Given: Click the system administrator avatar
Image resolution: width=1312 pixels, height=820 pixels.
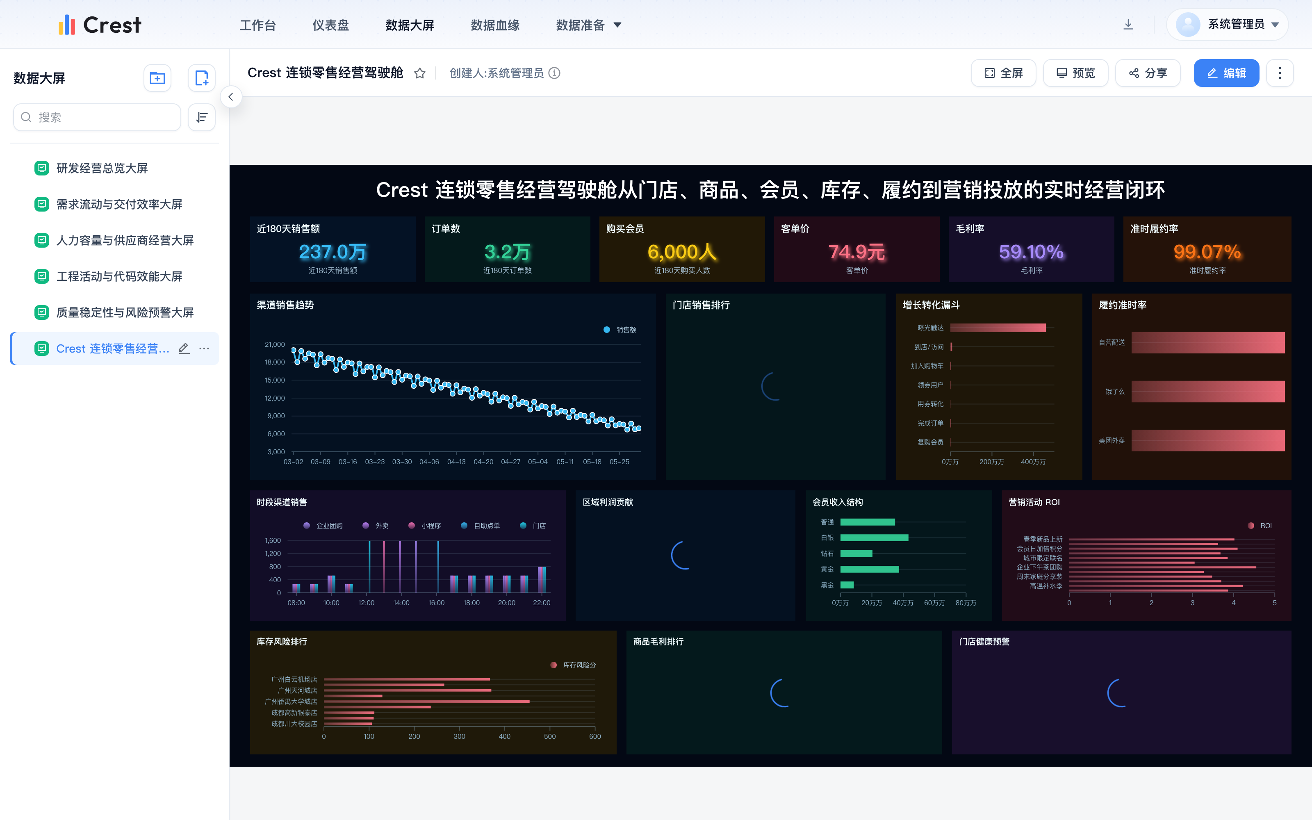Looking at the screenshot, I should click(1188, 25).
